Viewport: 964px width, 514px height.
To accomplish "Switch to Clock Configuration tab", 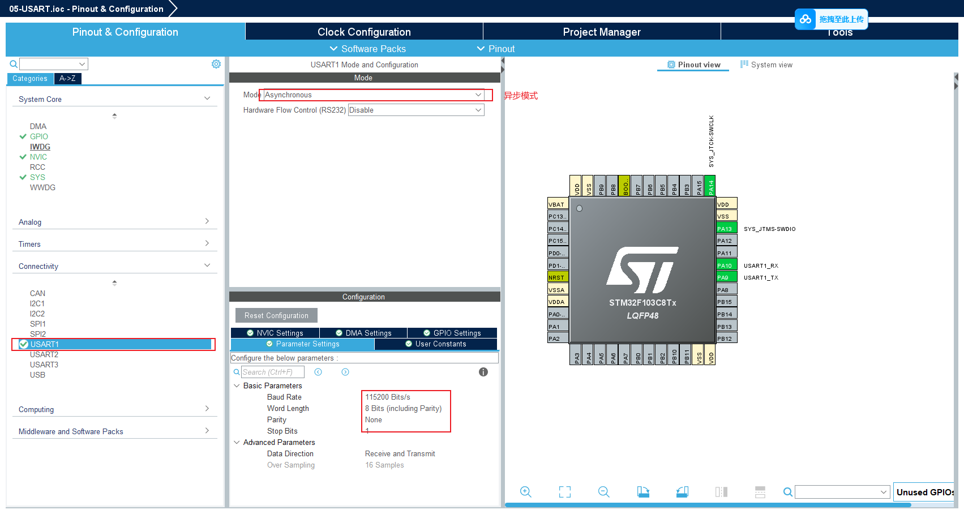I will (364, 32).
